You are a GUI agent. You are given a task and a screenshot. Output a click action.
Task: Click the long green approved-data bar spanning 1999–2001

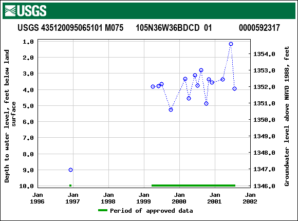[193, 186]
